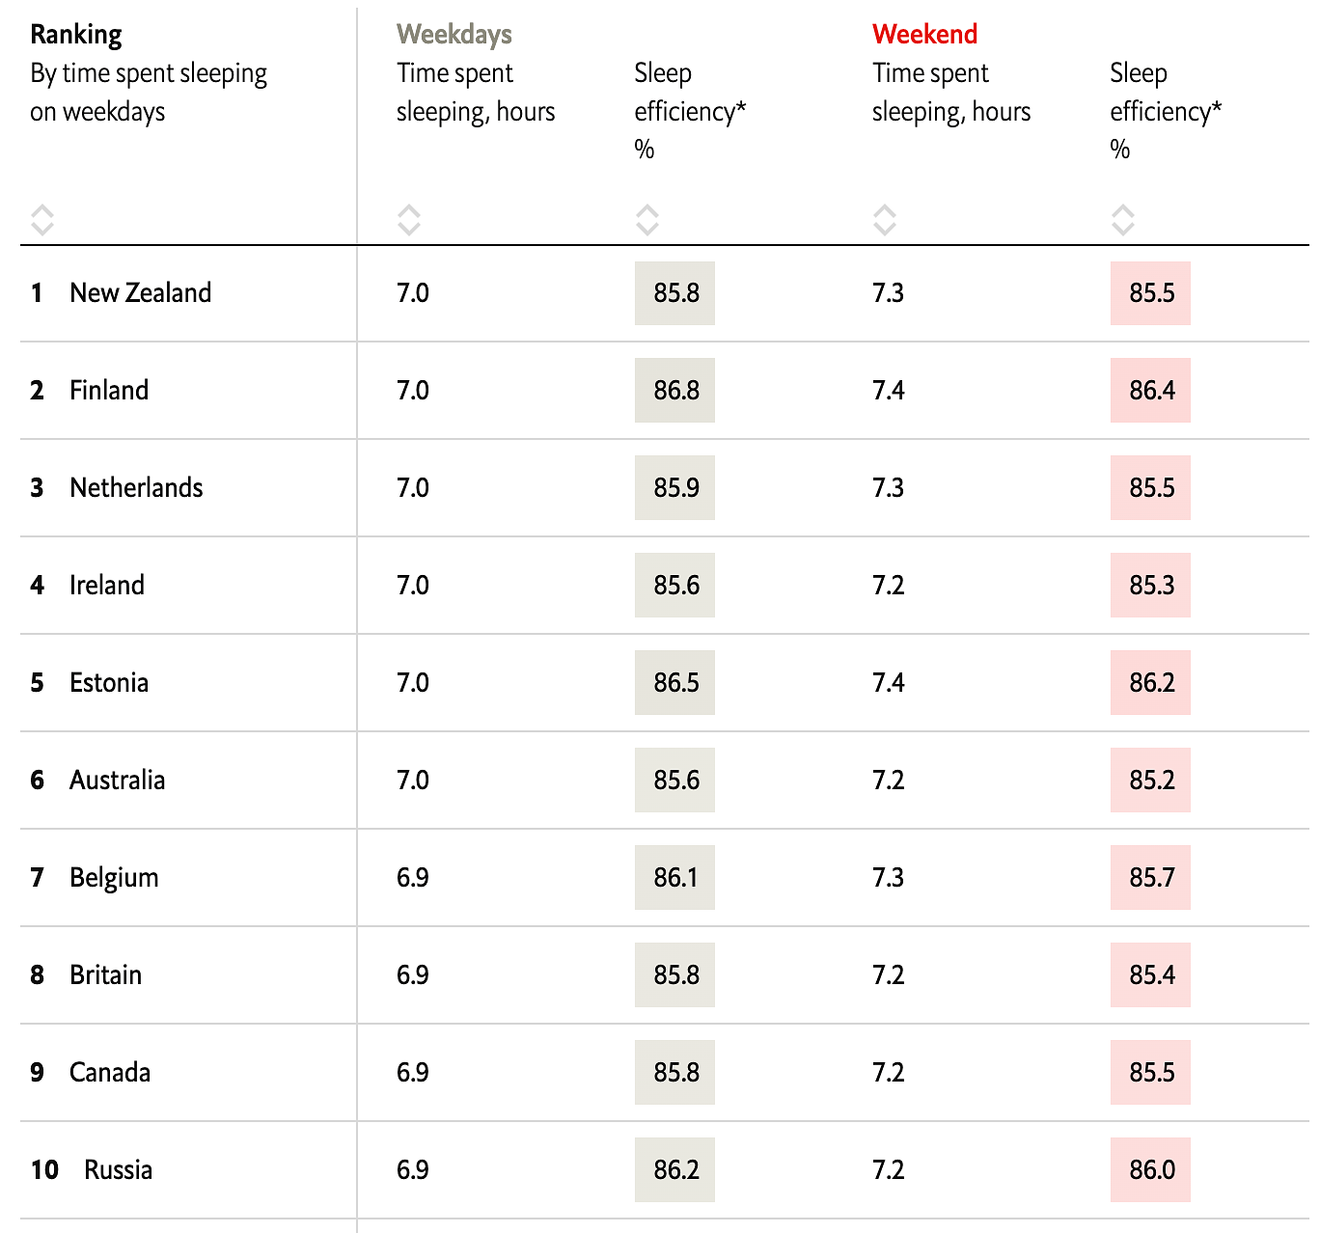Sort by weekday sleep efficiency arrows
Image resolution: width=1320 pixels, height=1233 pixels.
[646, 220]
